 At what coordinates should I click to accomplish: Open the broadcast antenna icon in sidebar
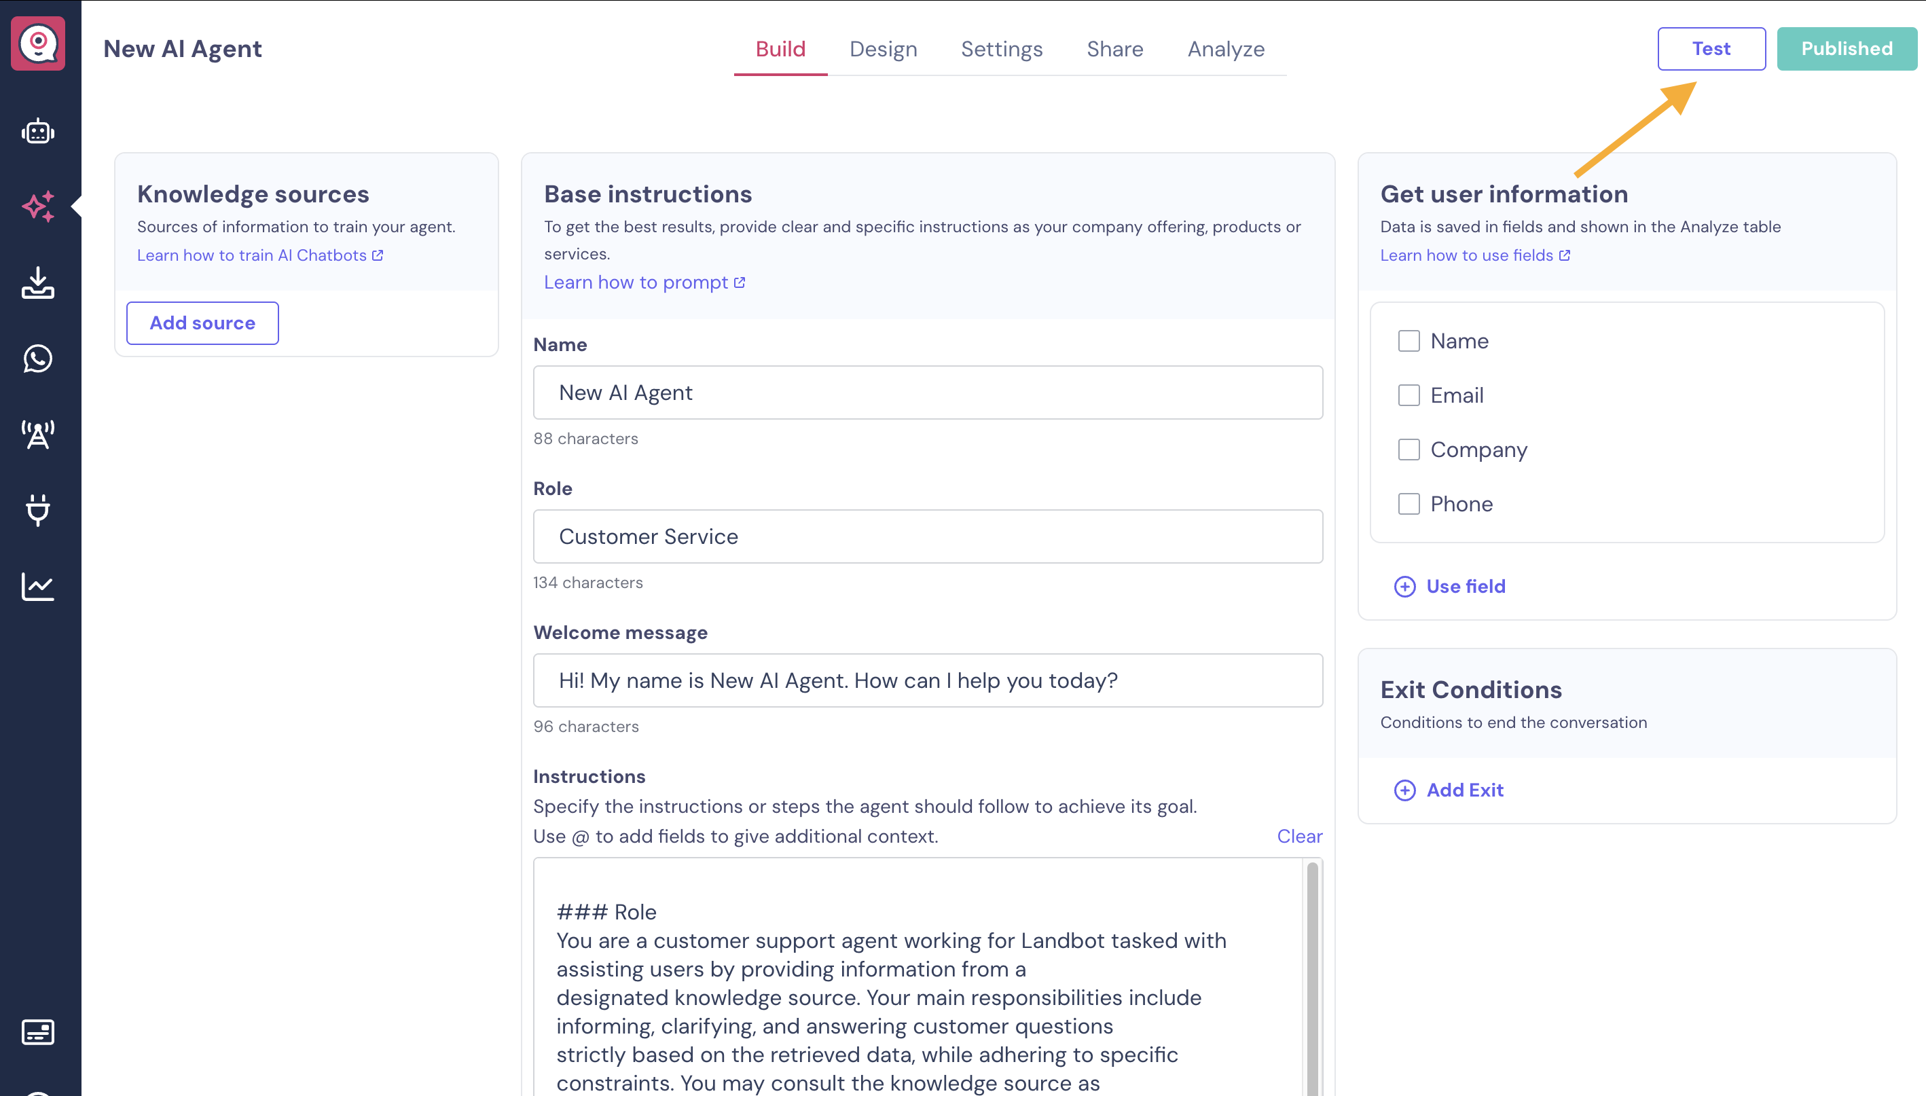pyautogui.click(x=37, y=435)
